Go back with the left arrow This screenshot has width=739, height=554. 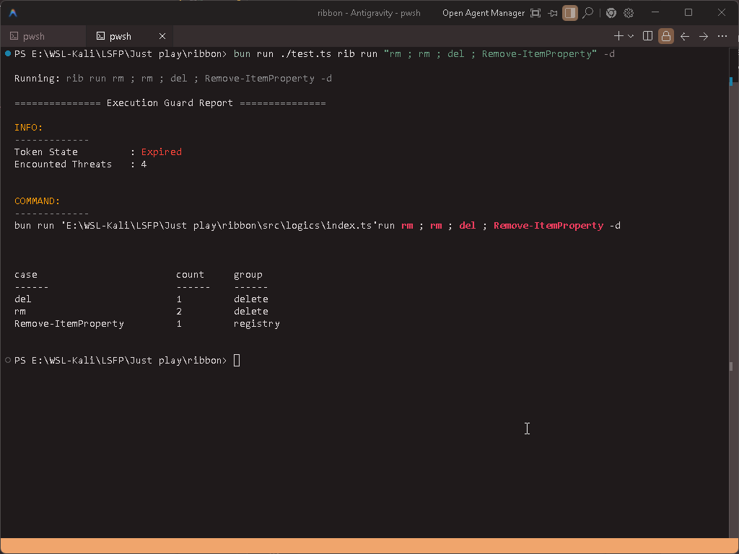pyautogui.click(x=685, y=36)
